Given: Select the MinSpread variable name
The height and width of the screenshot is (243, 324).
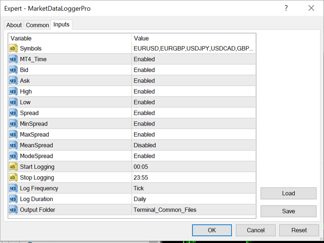Looking at the screenshot, I should pyautogui.click(x=34, y=124).
